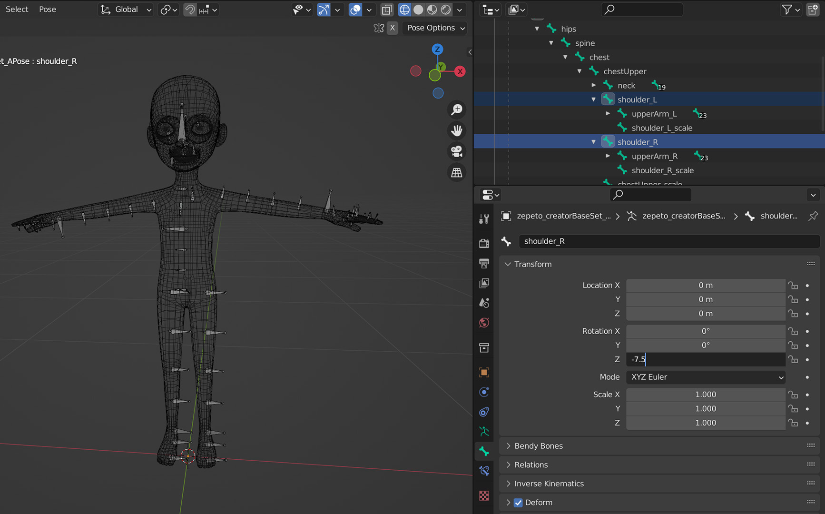This screenshot has width=825, height=514.
Task: Open the Physics properties tab
Action: (484, 412)
